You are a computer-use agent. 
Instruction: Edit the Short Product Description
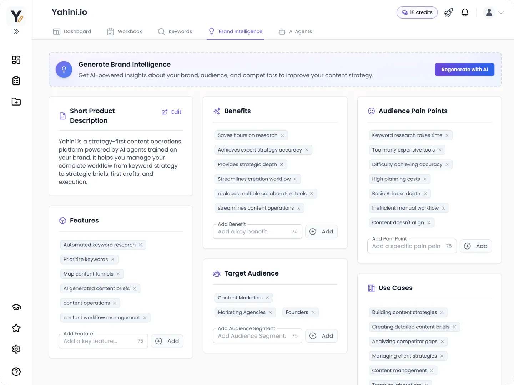[x=171, y=112]
